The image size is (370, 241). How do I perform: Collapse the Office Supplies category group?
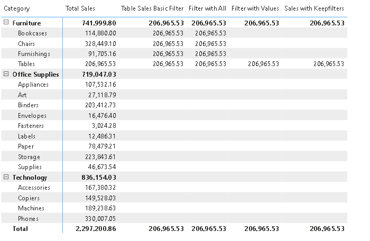[6, 75]
